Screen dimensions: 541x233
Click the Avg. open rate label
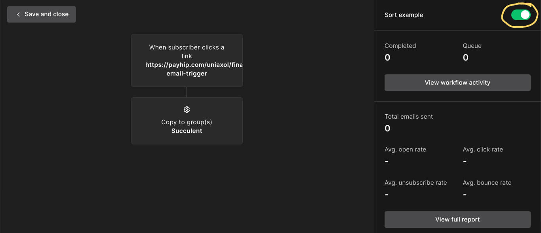[x=405, y=150]
